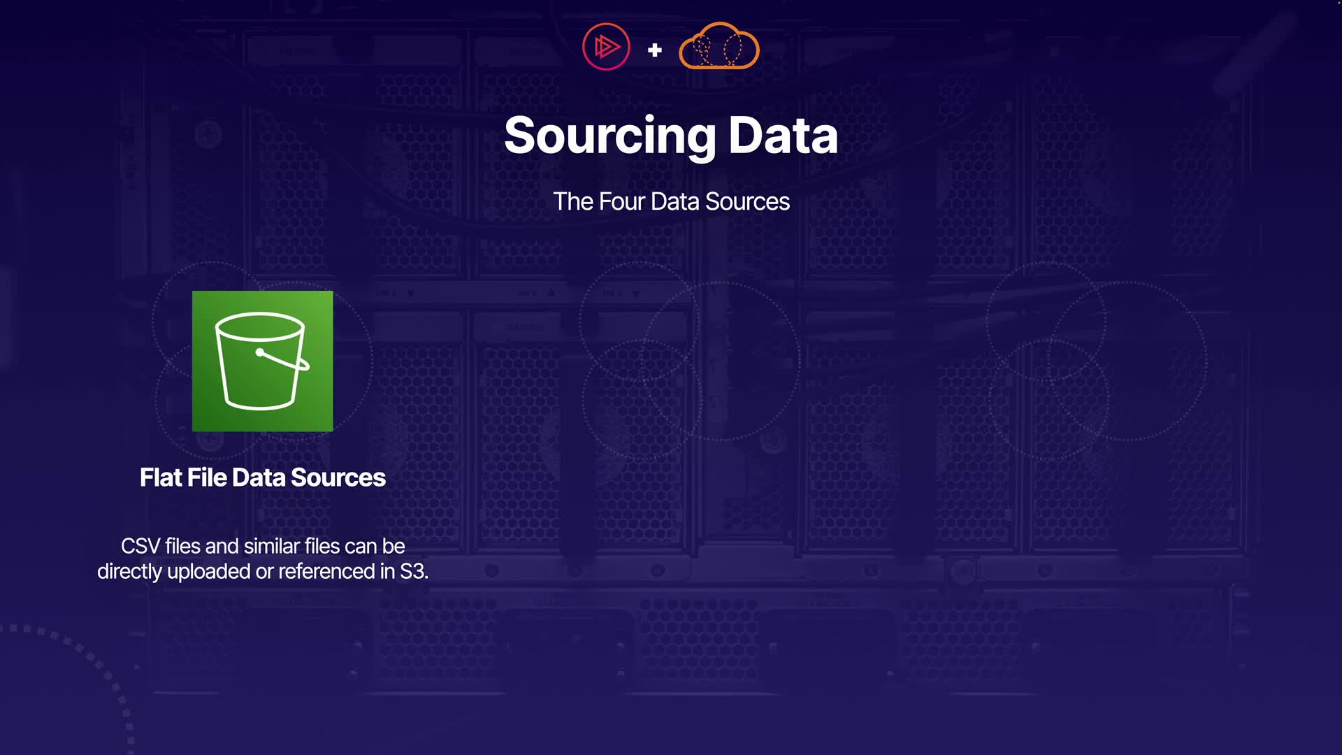Screen dimensions: 1342x755
Task: Click the "Sourcing Data" slide title
Action: pyautogui.click(x=671, y=136)
